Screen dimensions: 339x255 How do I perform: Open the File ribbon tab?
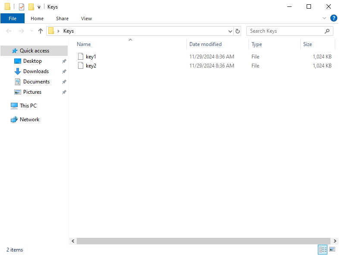click(13, 18)
